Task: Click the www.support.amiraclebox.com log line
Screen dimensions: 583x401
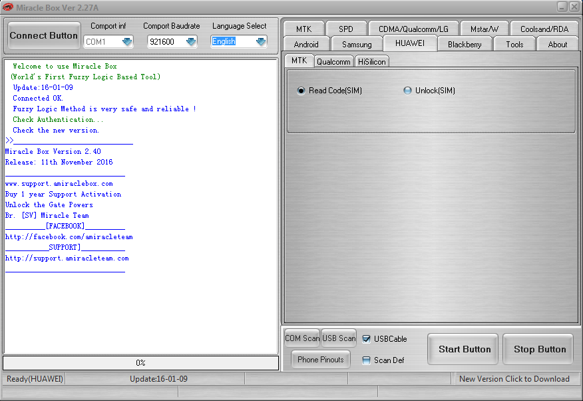Action: coord(59,183)
